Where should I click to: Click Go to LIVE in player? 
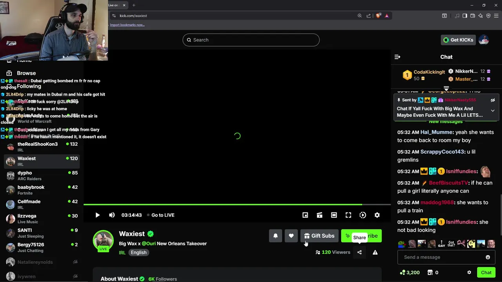click(x=160, y=215)
